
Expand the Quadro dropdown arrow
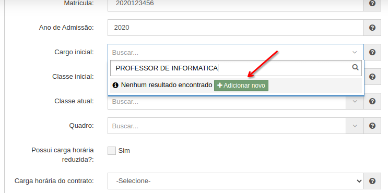pyautogui.click(x=355, y=126)
